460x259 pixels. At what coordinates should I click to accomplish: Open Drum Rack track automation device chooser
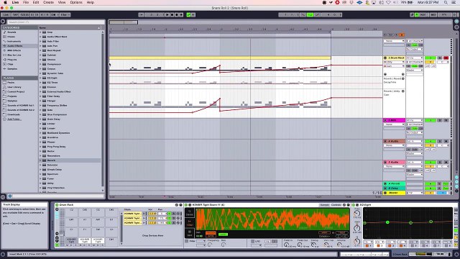tap(394, 63)
